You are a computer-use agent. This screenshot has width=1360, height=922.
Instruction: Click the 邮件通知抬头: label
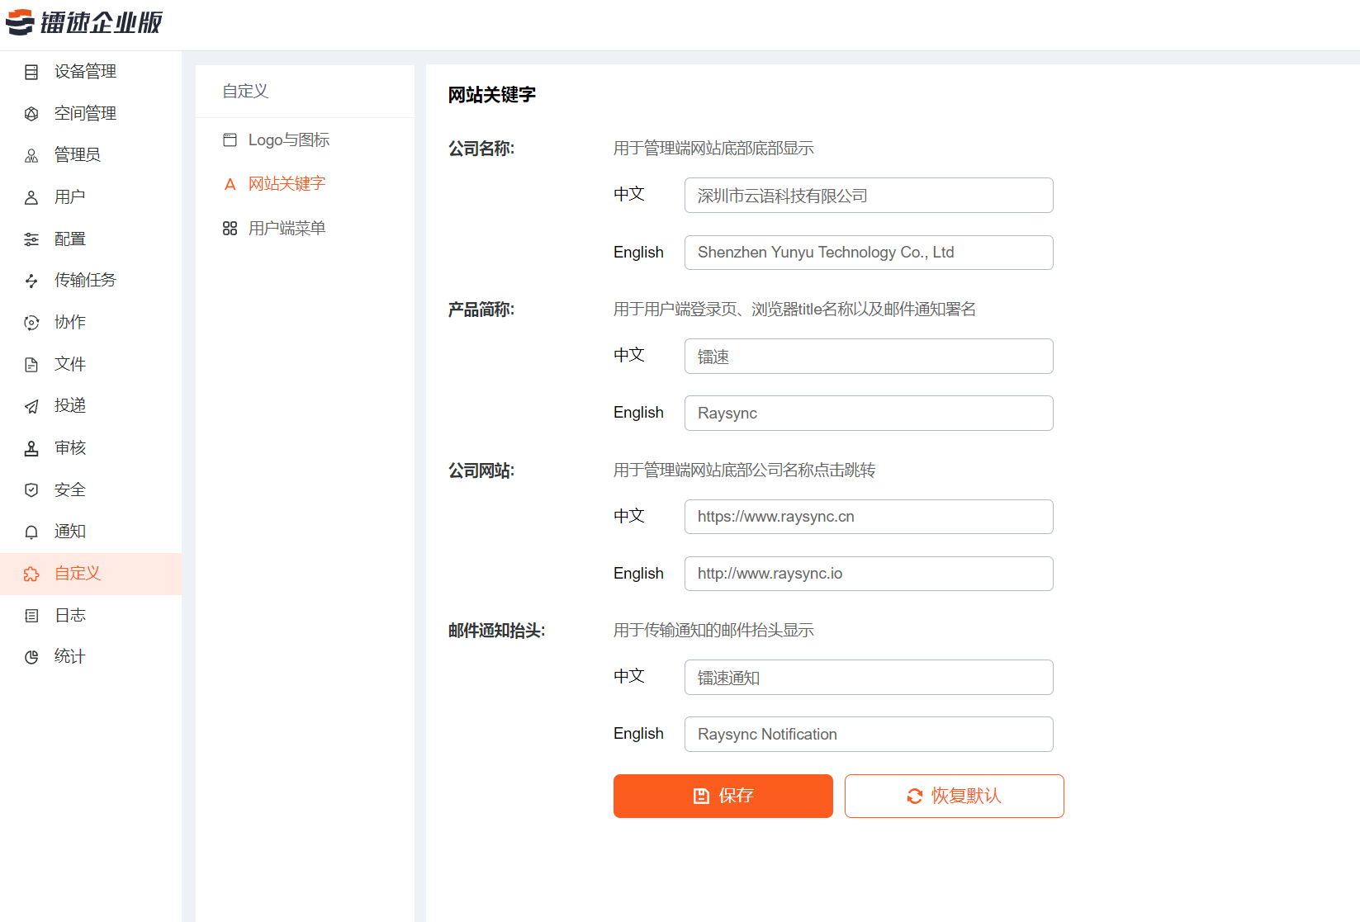tap(497, 631)
